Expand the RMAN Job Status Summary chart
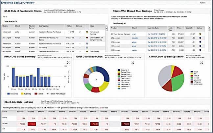The image size is (213, 133). point(68,63)
